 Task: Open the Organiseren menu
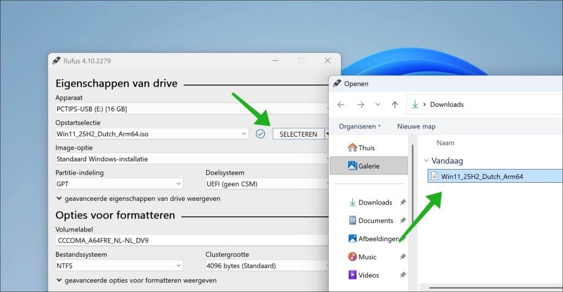(x=360, y=126)
